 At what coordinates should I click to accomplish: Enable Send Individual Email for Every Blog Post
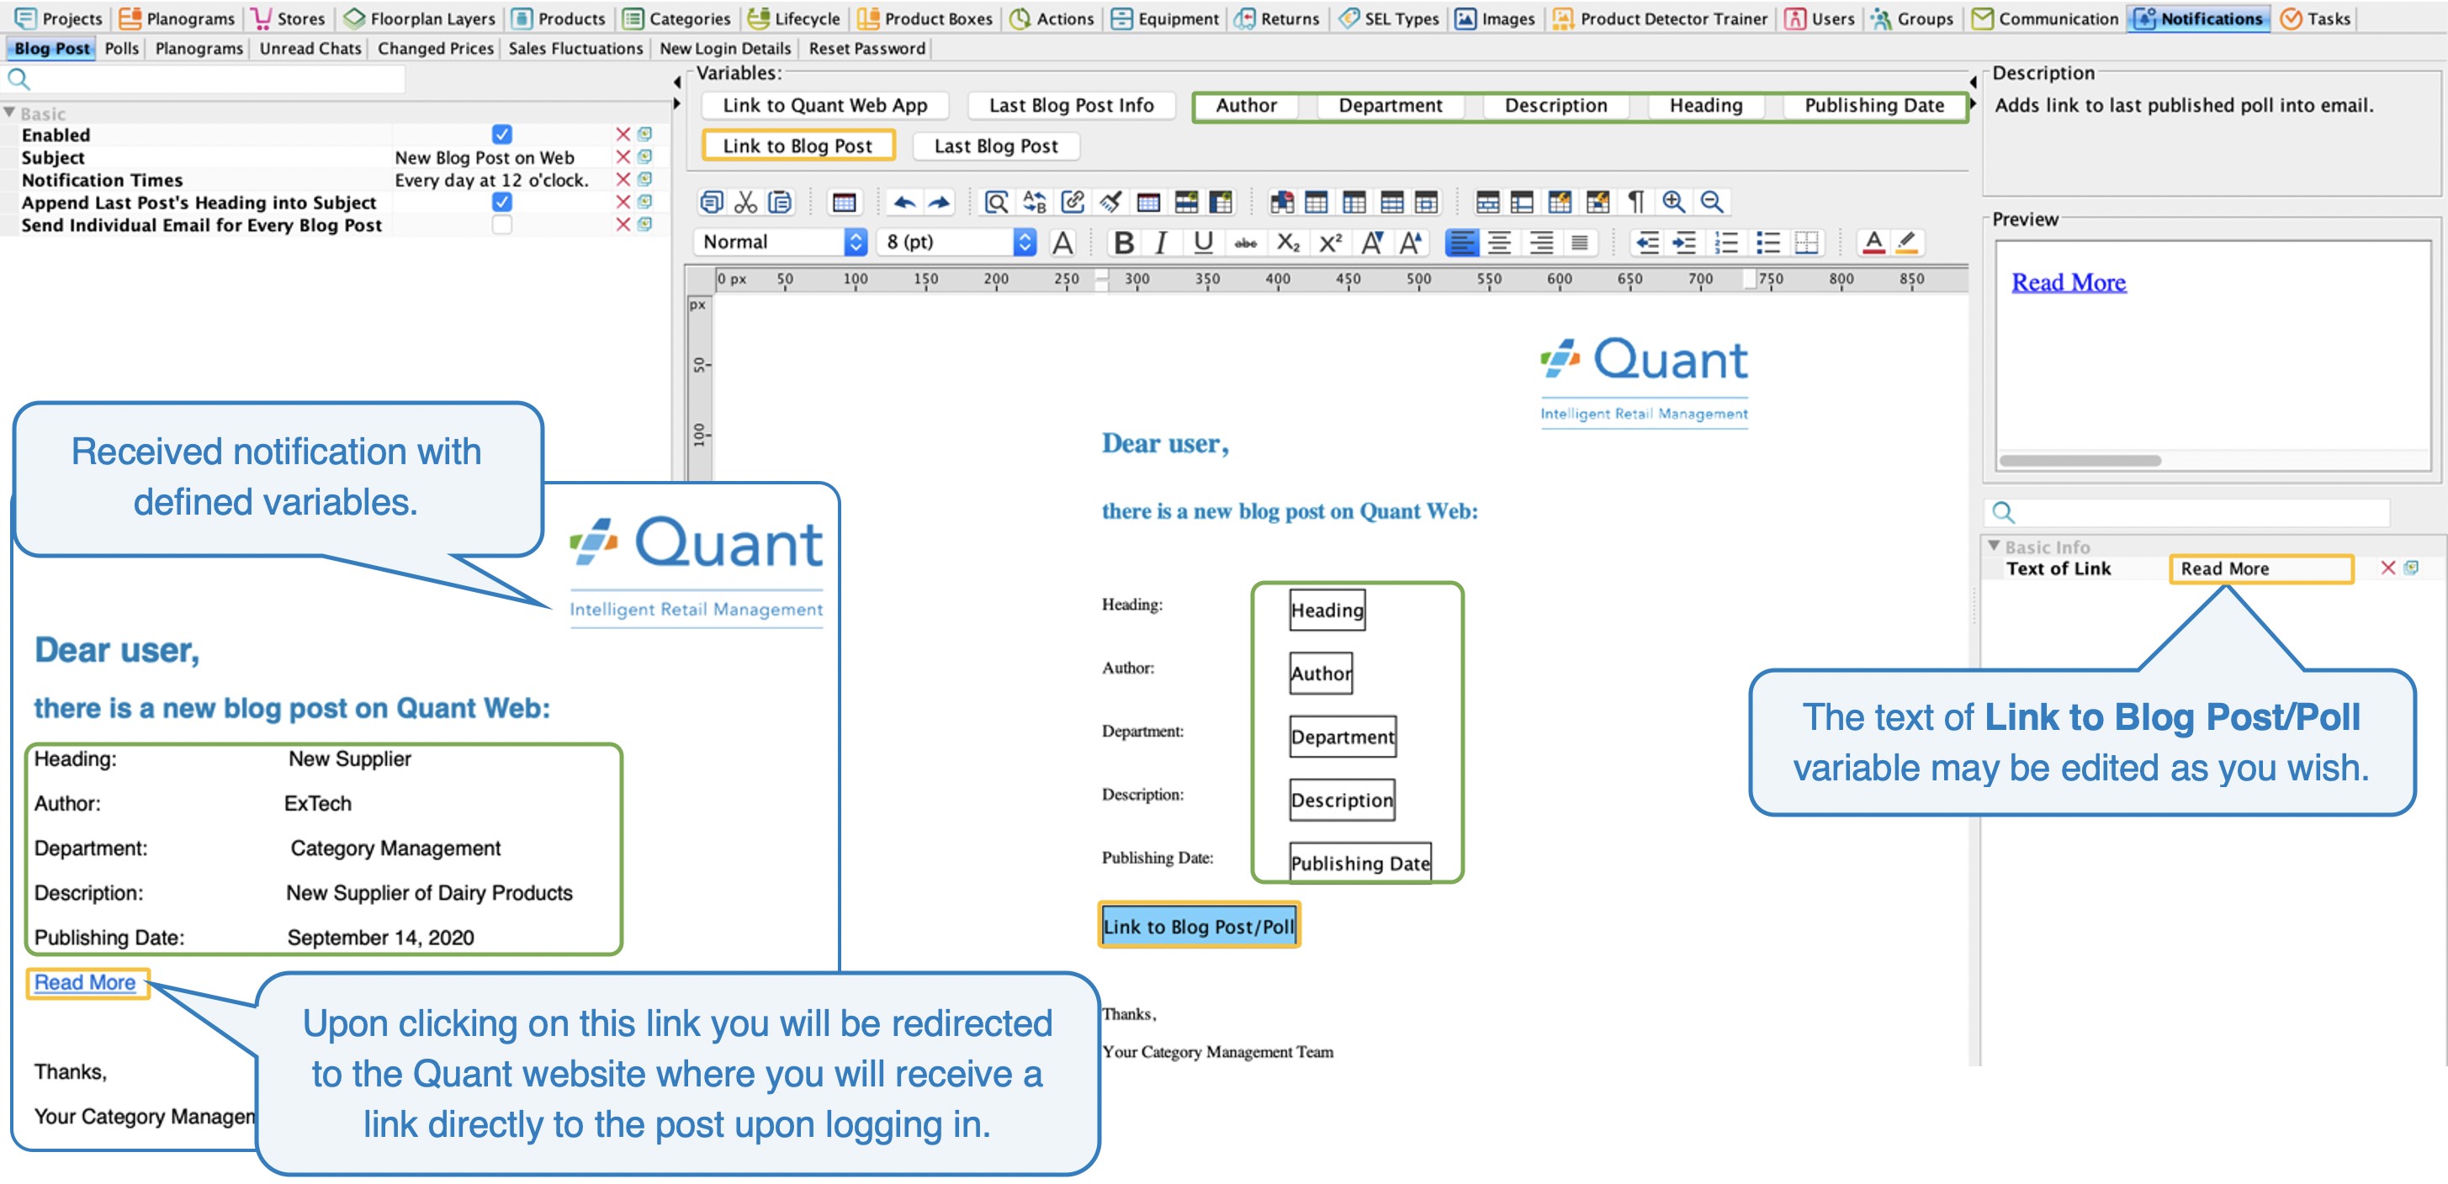(x=501, y=225)
